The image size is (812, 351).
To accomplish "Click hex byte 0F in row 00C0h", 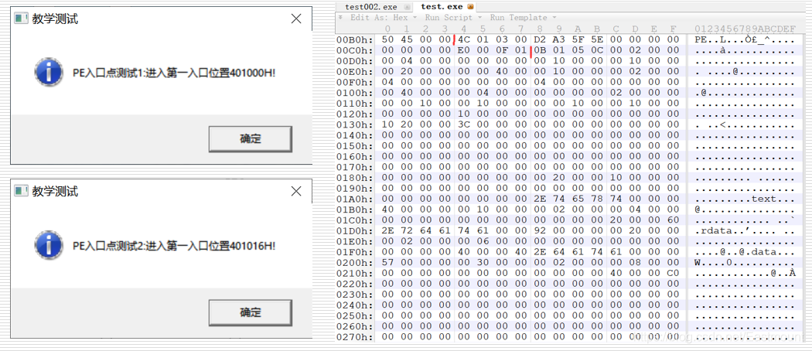I will [x=502, y=50].
